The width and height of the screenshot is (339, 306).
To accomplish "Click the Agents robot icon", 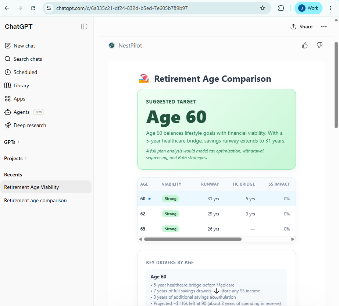I will click(x=8, y=112).
